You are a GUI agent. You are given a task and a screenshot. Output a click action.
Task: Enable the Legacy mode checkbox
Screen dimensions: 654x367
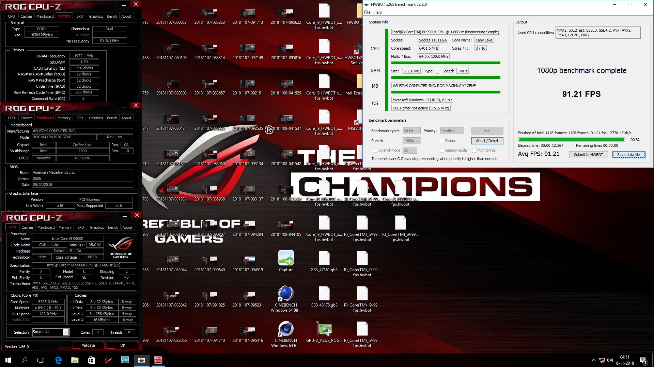pos(442,150)
